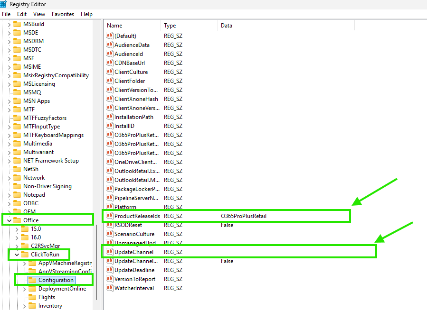Screen dimensions: 427x310
Task: Click the folder icon of Inventory key
Action: [x=32, y=305]
